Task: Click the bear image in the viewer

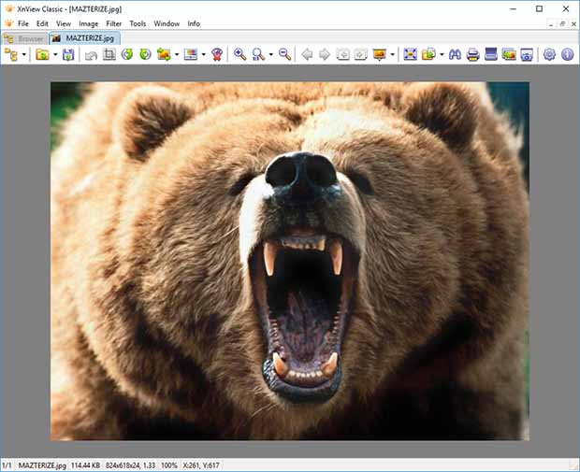Action: 290,261
